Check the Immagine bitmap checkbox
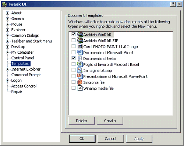 pos(74,70)
